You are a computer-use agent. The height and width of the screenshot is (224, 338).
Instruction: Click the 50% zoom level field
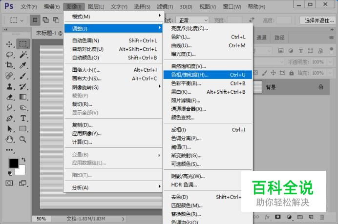(41, 219)
